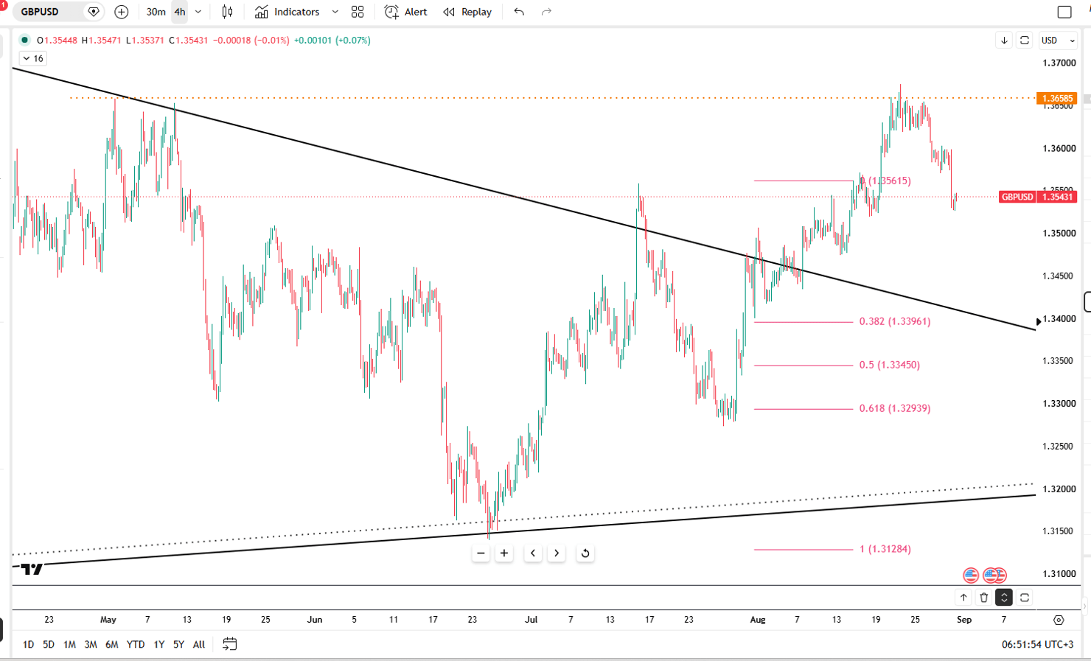Set the date range to 1D
Viewport: 1091px width, 661px height.
click(28, 644)
